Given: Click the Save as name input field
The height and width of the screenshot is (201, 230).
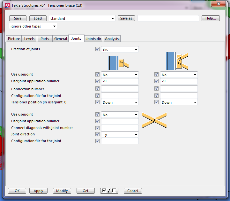Looking at the screenshot, I should tap(168, 18).
